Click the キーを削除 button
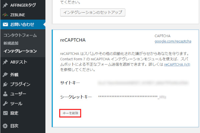 [70, 113]
